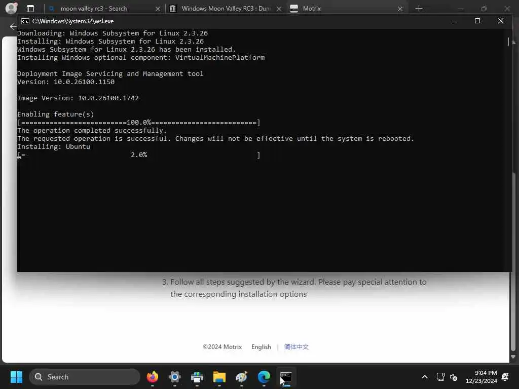The height and width of the screenshot is (389, 519).
Task: Open the printer app icon in taskbar
Action: [x=197, y=377]
